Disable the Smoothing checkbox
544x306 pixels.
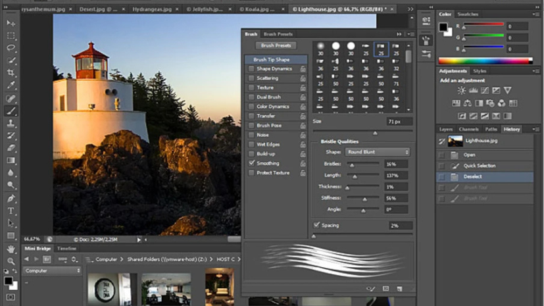pyautogui.click(x=251, y=163)
